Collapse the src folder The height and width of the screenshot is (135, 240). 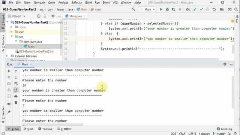coord(12,37)
